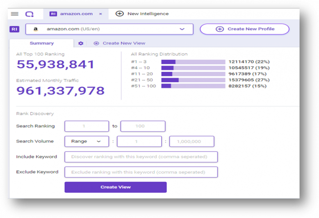Click the #4 – 10 distribution bar
This screenshot has width=319, height=218.
pos(193,68)
